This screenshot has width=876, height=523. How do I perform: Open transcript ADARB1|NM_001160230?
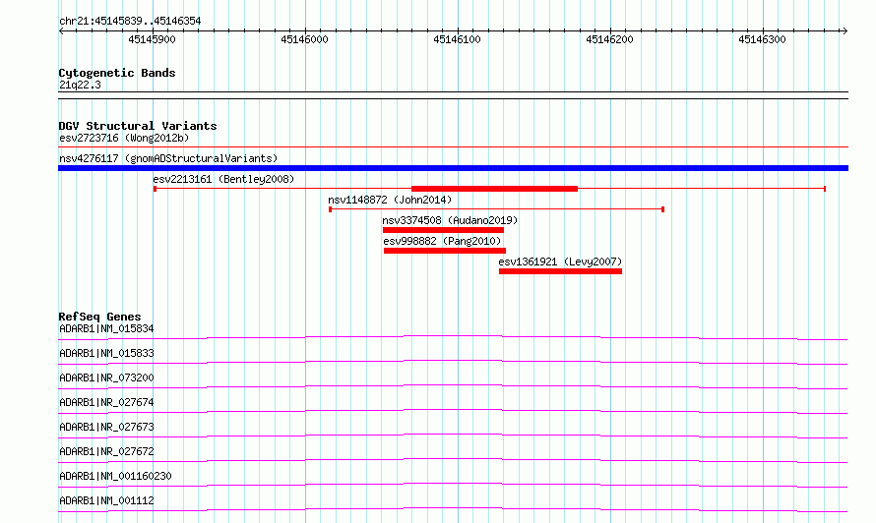[115, 476]
